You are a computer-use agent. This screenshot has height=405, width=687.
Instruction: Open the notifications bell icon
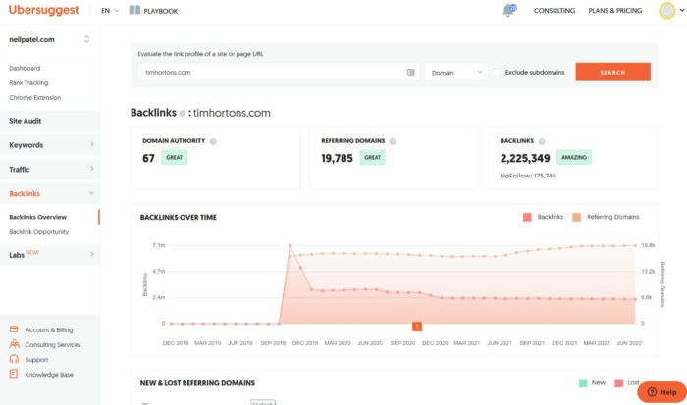tap(508, 10)
